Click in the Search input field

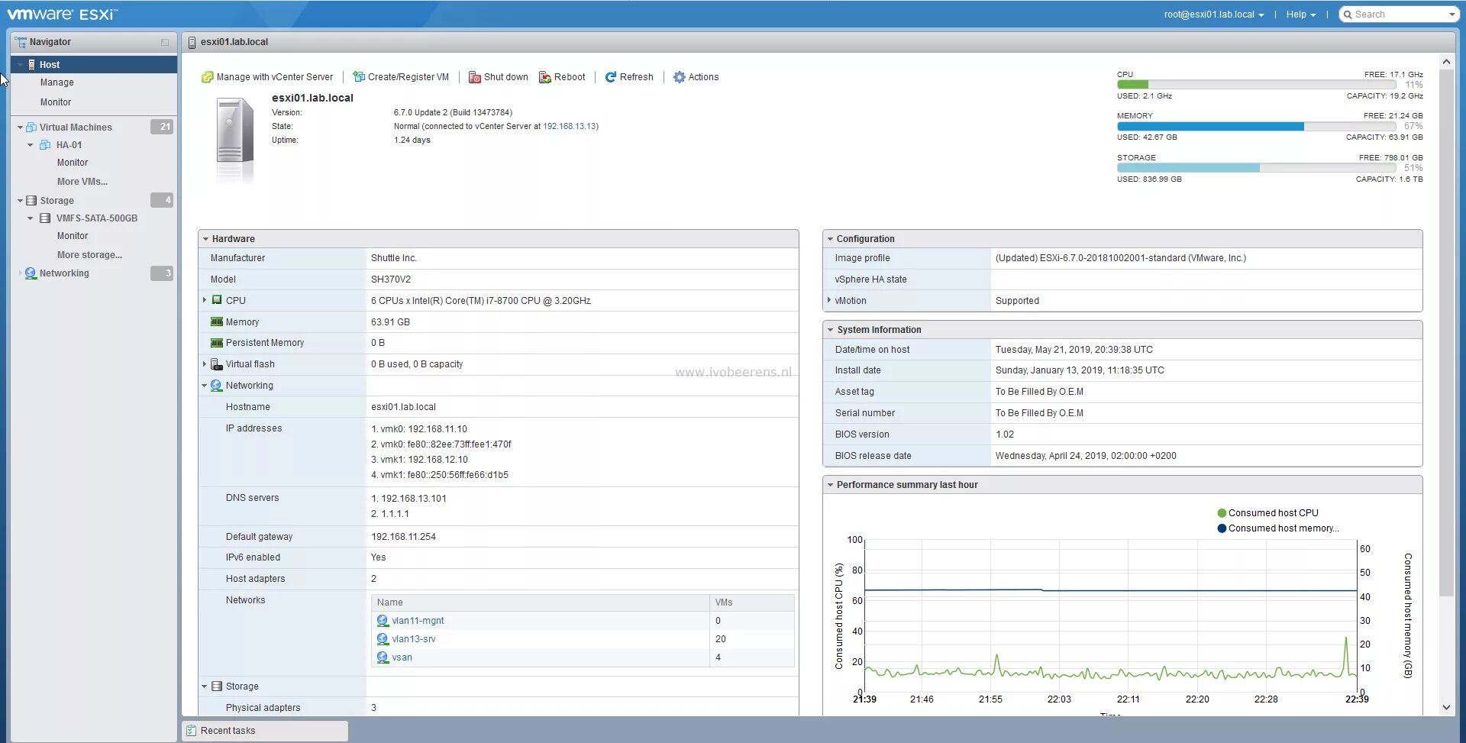(1400, 15)
